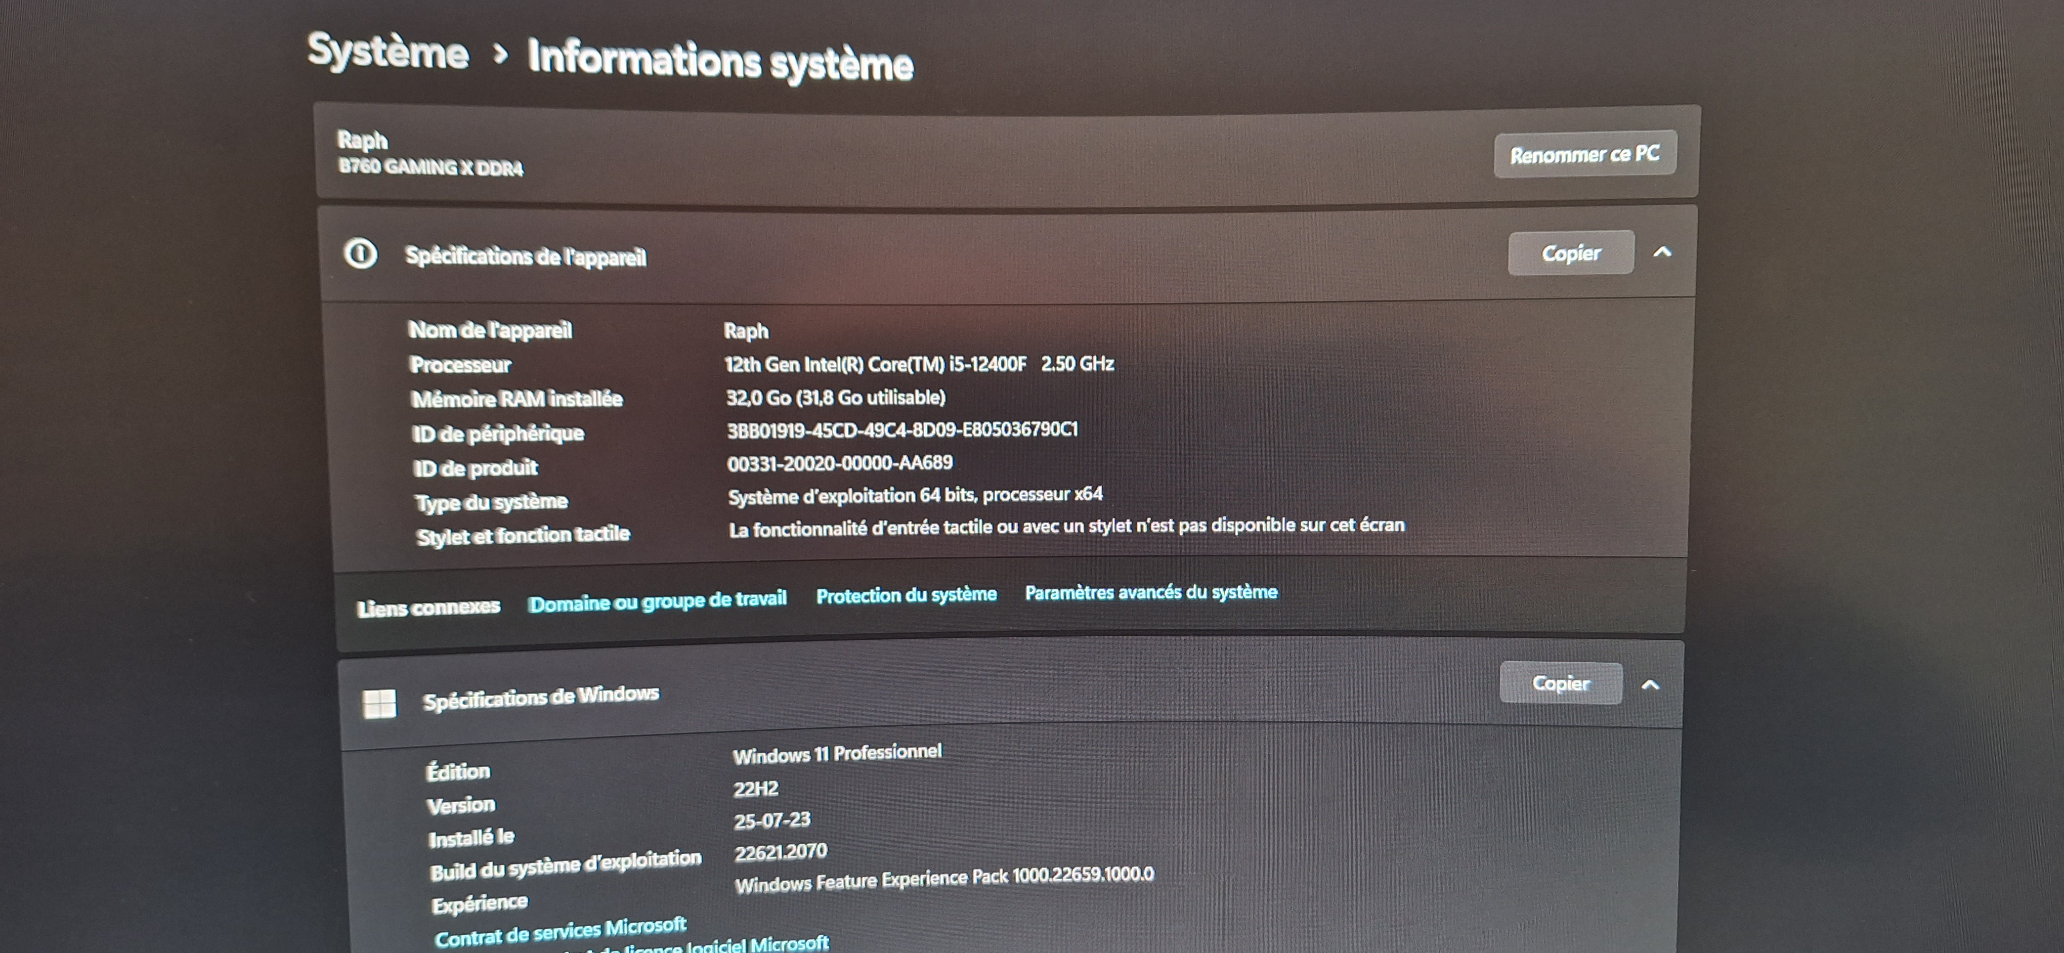This screenshot has height=953, width=2064.
Task: Select the version value 22H2
Action: click(x=756, y=789)
